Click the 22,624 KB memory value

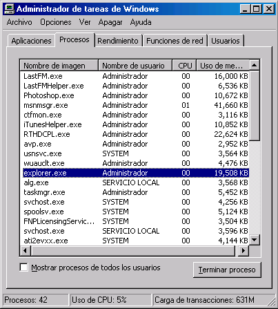click(x=231, y=134)
